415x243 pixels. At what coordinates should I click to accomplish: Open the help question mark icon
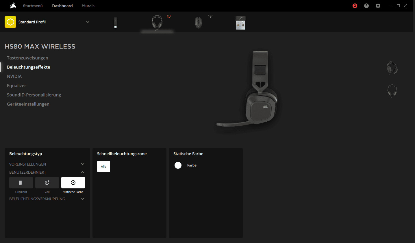[x=366, y=6]
